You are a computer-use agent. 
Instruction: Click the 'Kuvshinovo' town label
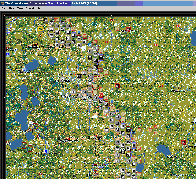(68, 141)
